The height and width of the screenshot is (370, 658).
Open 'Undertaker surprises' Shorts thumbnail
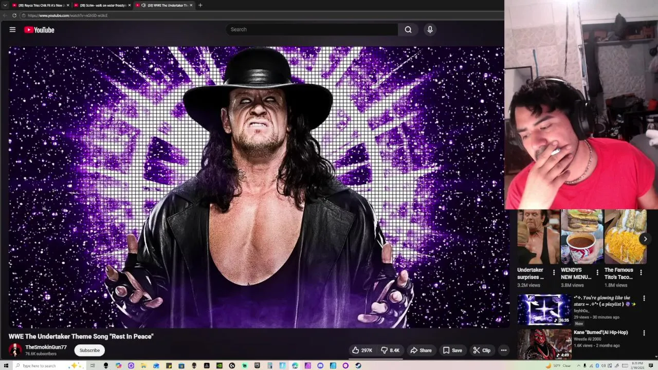click(x=538, y=236)
